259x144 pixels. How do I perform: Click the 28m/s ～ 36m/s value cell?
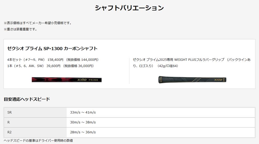(161, 132)
